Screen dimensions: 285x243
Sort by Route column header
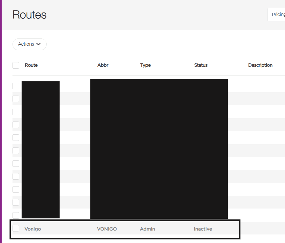tap(31, 65)
